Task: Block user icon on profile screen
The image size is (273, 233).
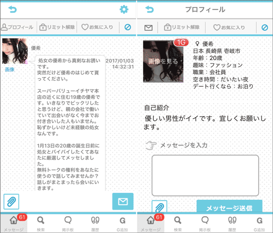Action: (x=265, y=27)
